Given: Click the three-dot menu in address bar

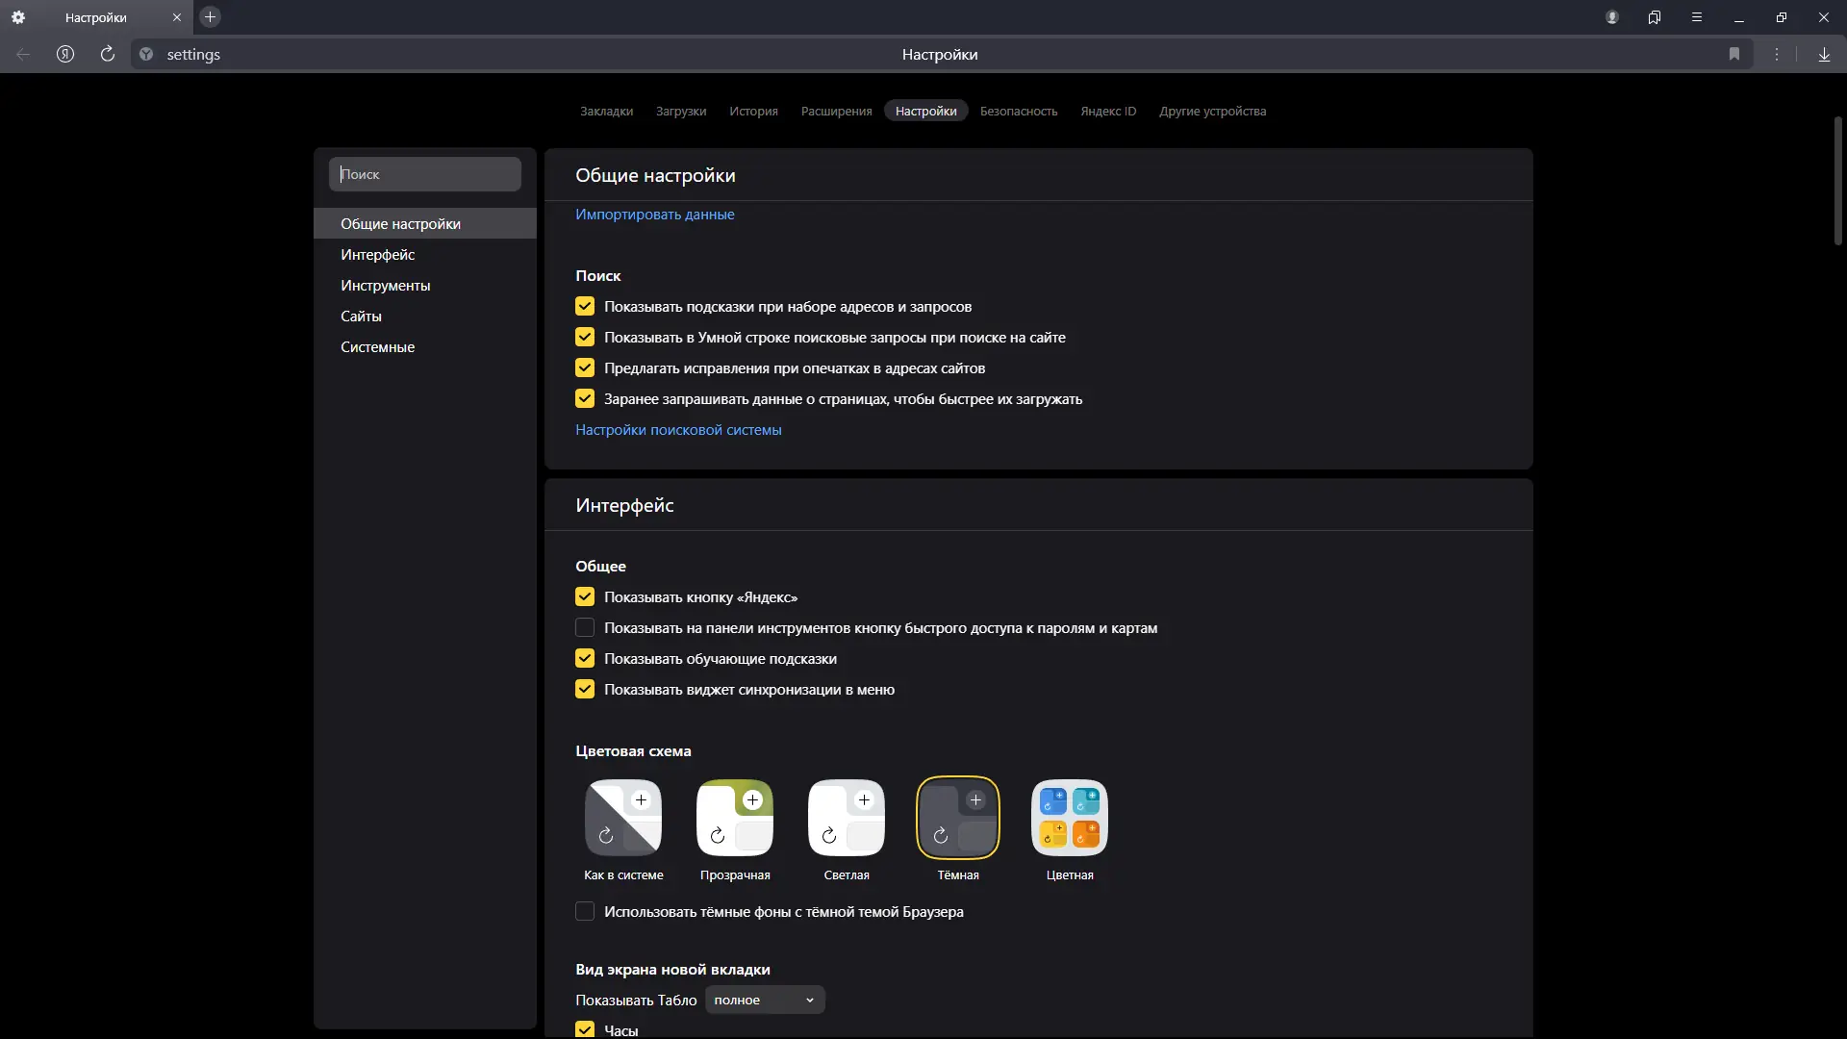Looking at the screenshot, I should click(1777, 55).
